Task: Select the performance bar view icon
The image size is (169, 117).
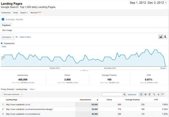Action: pyautogui.click(x=150, y=95)
